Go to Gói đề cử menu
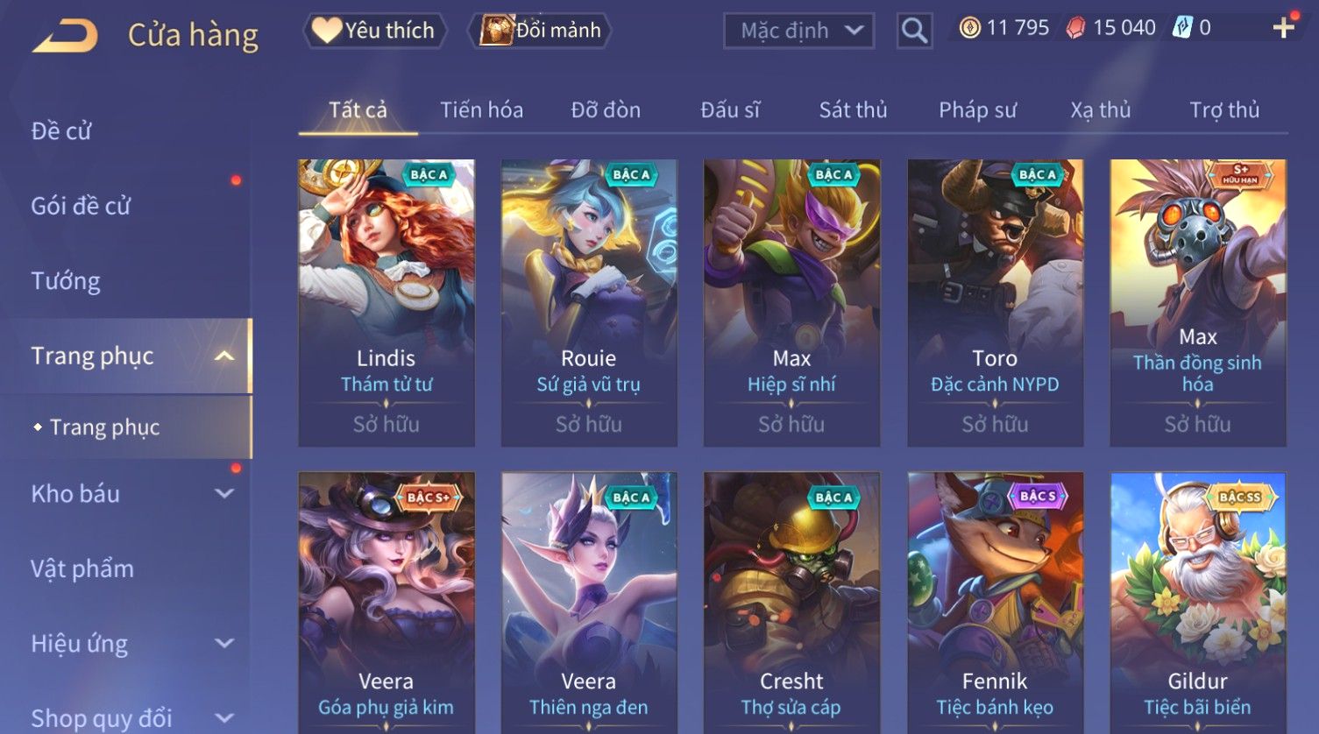Image resolution: width=1319 pixels, height=734 pixels. 81,206
